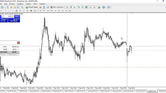Open the Вид menu
The height and width of the screenshot is (93, 166).
click(6, 4)
